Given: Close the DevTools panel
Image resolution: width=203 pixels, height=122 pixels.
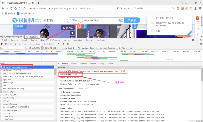Looking at the screenshot, I should (x=201, y=40).
